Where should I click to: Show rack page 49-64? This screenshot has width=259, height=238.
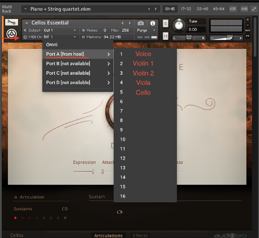point(219,9)
